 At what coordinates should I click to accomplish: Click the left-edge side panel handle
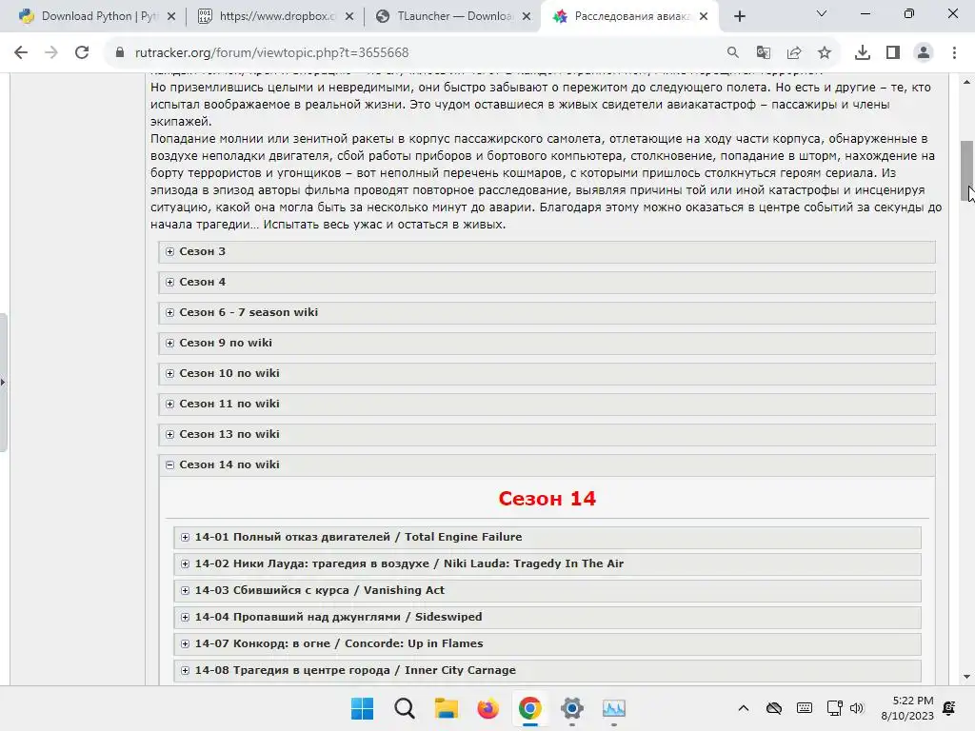coord(3,383)
